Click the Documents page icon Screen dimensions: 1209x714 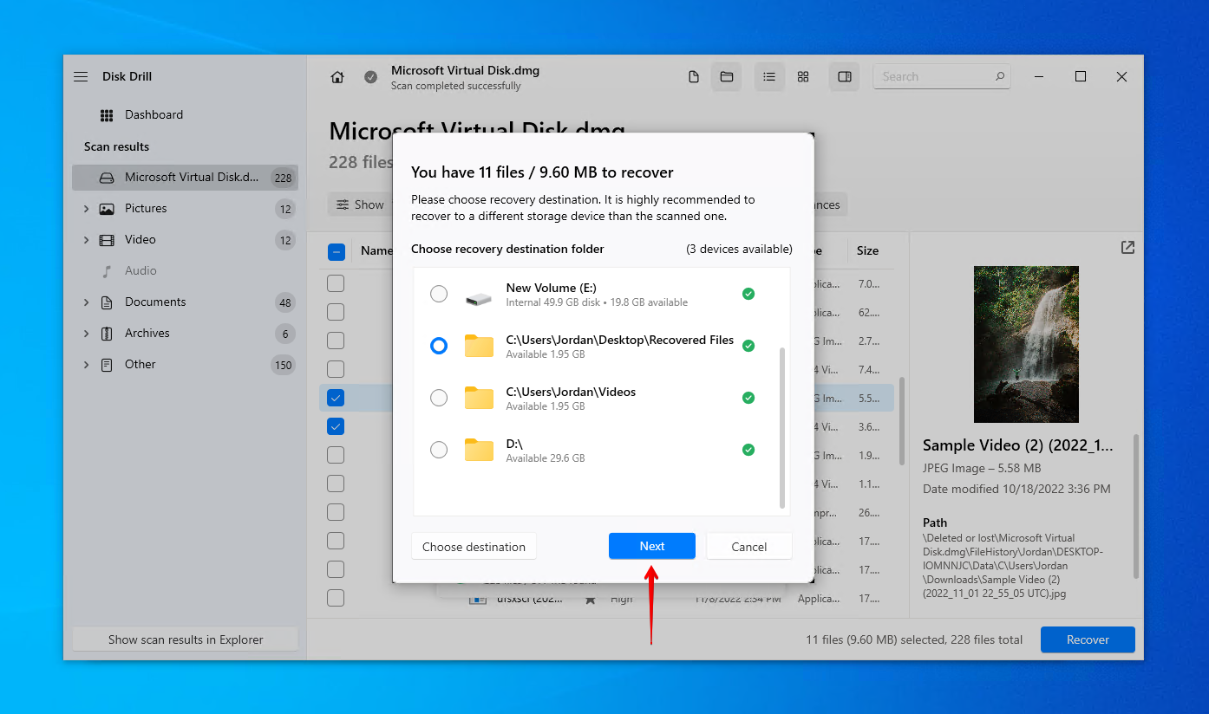pos(107,302)
